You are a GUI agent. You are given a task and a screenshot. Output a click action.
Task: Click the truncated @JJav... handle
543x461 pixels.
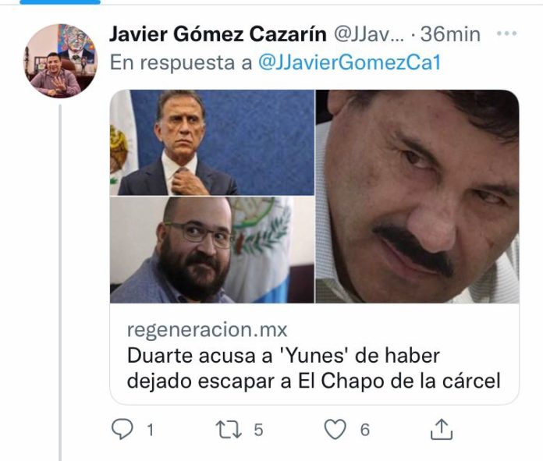(x=369, y=34)
